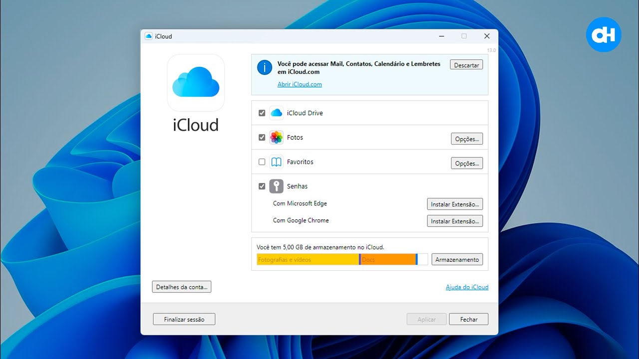Install extension for Google Chrome
Viewport: 639px width, 359px height.
[455, 221]
